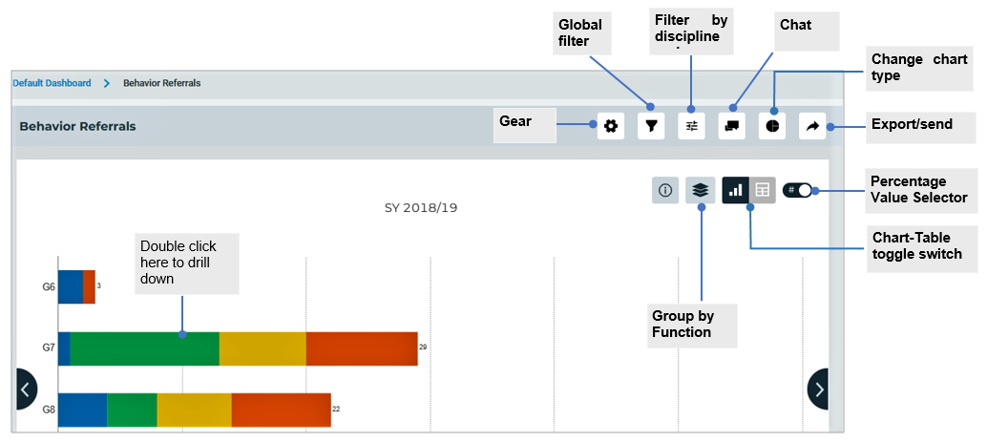Switch to bar chart view

click(735, 190)
